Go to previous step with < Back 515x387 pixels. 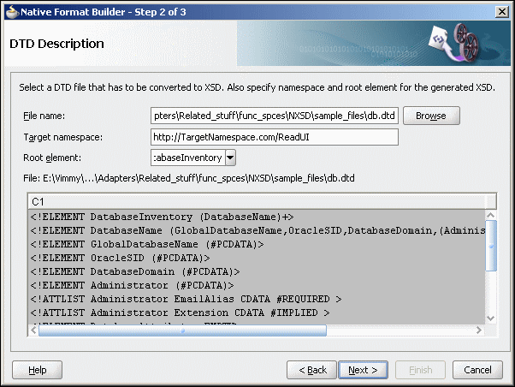311,370
